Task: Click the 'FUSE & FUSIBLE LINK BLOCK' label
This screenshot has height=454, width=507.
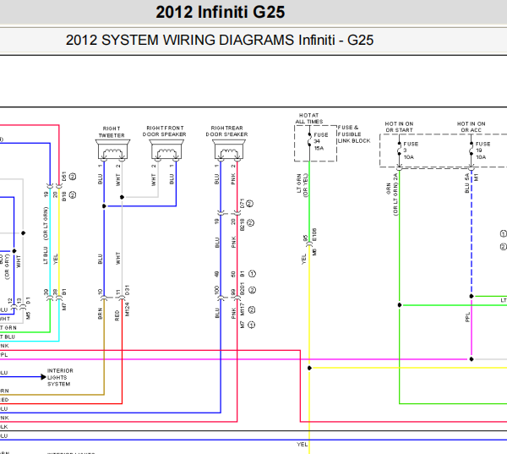Action: [x=354, y=134]
